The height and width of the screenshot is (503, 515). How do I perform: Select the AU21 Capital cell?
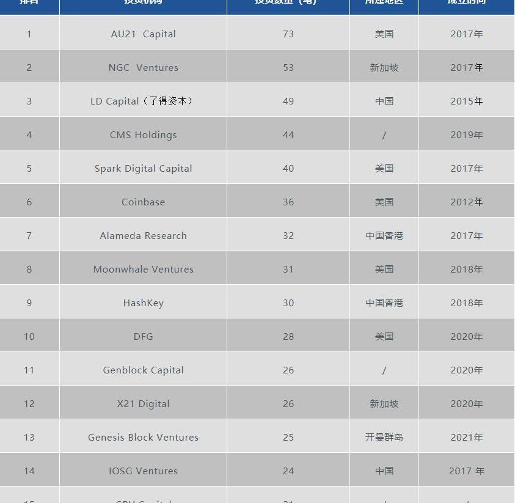coord(143,34)
